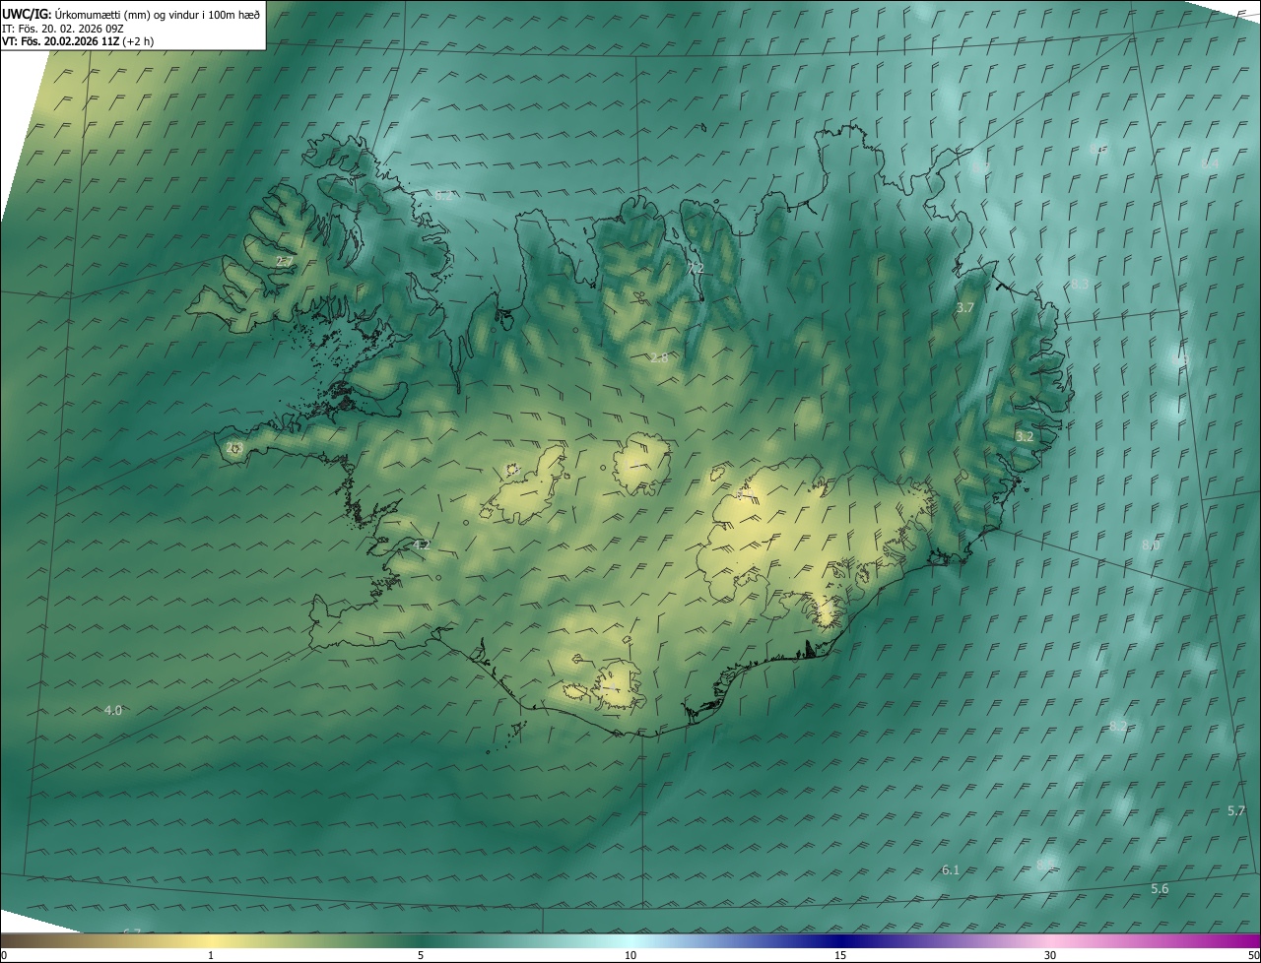Click the 2.7 value label over the Westfjords
The width and height of the screenshot is (1261, 963).
coord(284,261)
